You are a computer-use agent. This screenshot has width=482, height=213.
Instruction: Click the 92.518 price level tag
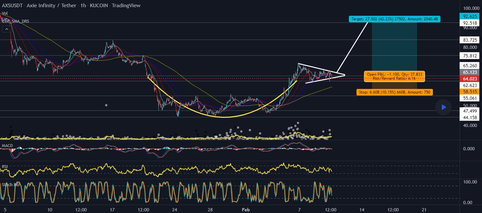coord(470,23)
